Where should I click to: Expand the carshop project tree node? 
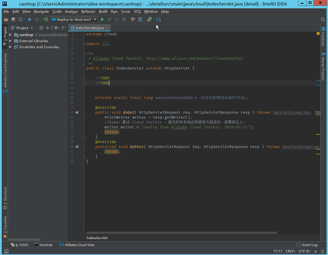10,35
